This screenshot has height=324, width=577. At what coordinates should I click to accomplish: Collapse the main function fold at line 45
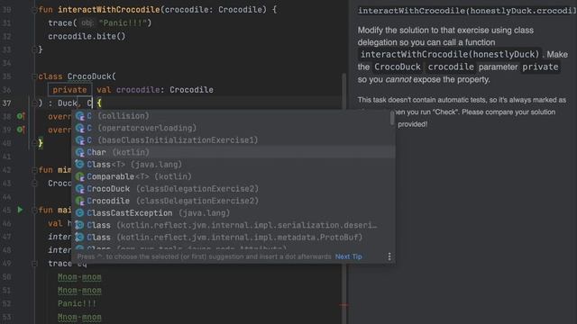click(x=34, y=210)
